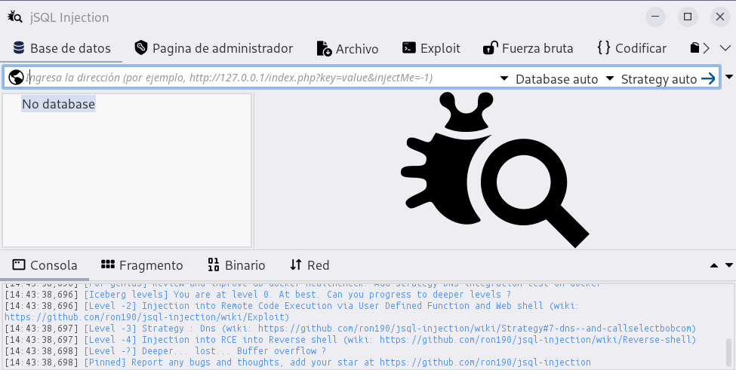
Task: Expand bottom panel with up arrow
Action: pos(714,265)
